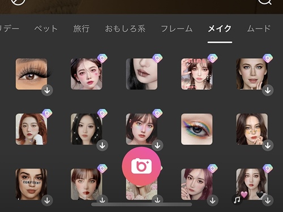Viewport: 283px width, 212px height.
Task: Download the first-row hand-on-chin woman filter
Action: 268,90
